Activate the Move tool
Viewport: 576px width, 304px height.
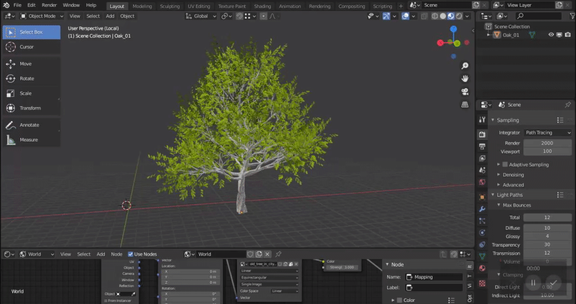(x=25, y=64)
